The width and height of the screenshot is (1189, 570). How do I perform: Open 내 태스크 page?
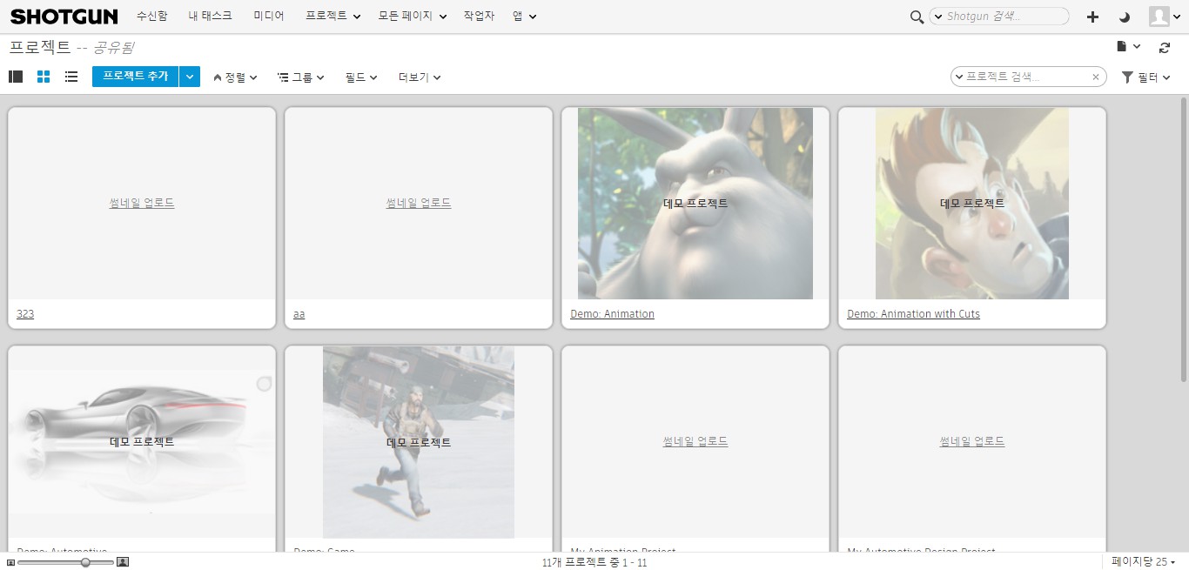click(211, 17)
